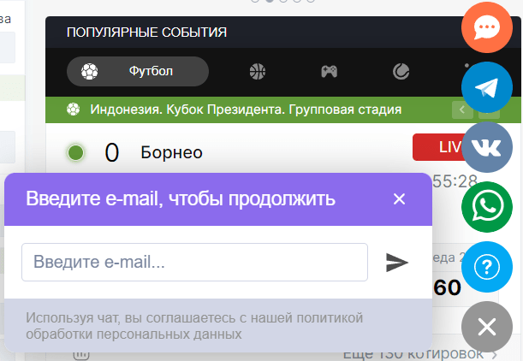
Task: Go to previous event with left chevron
Action: 462,109
